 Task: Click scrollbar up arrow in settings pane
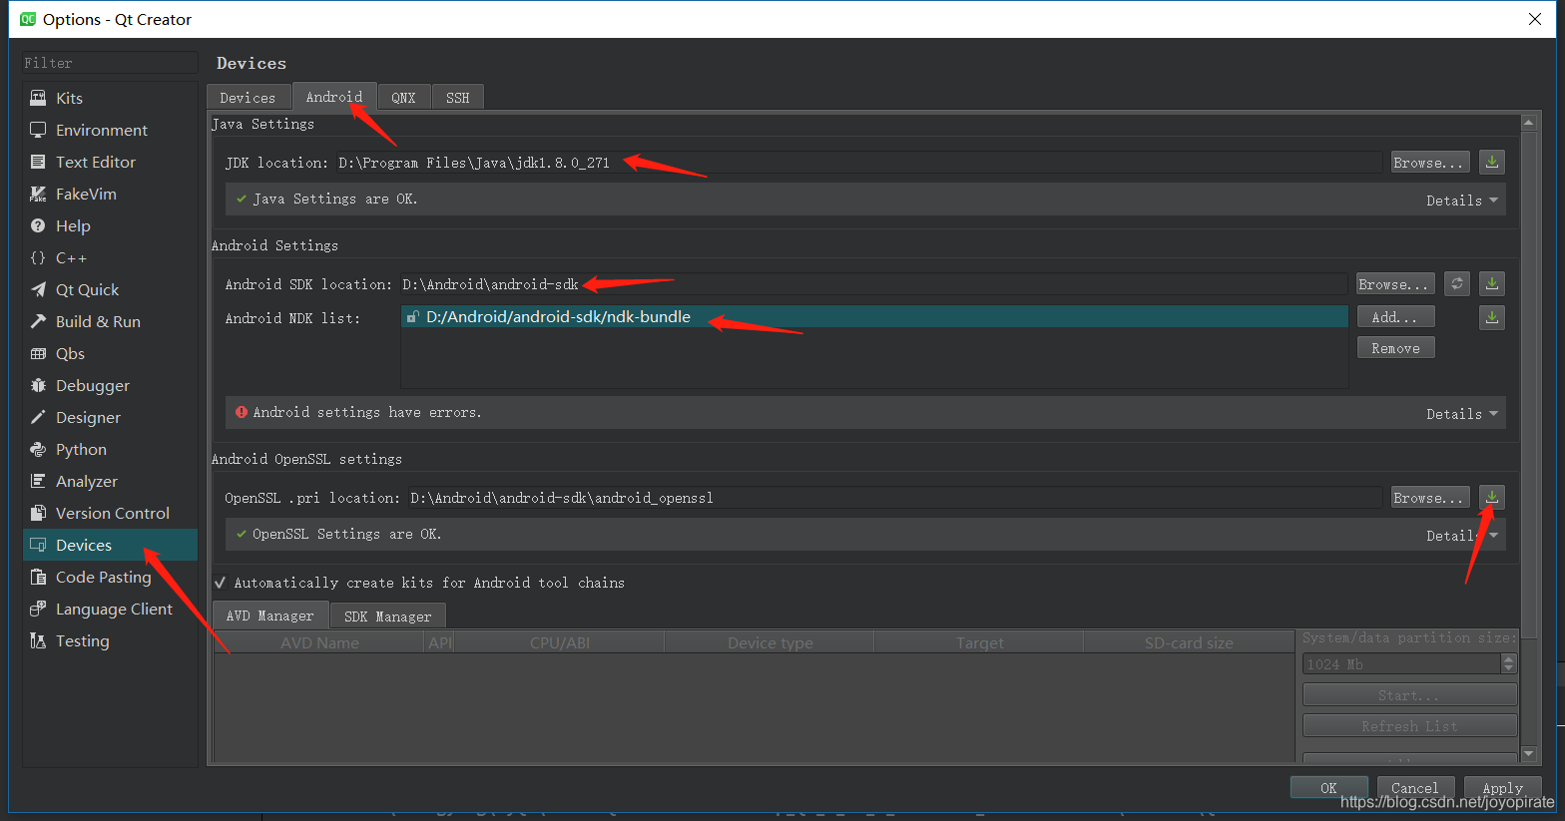click(1528, 123)
